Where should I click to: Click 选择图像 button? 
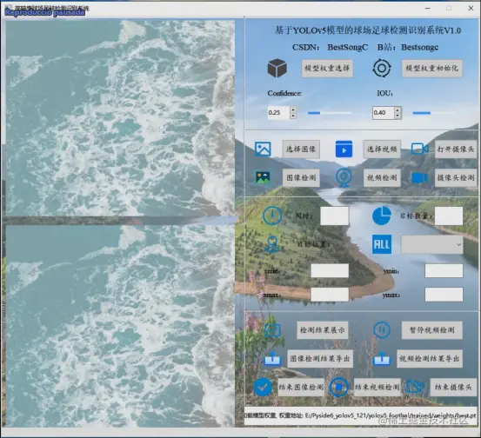(x=301, y=149)
